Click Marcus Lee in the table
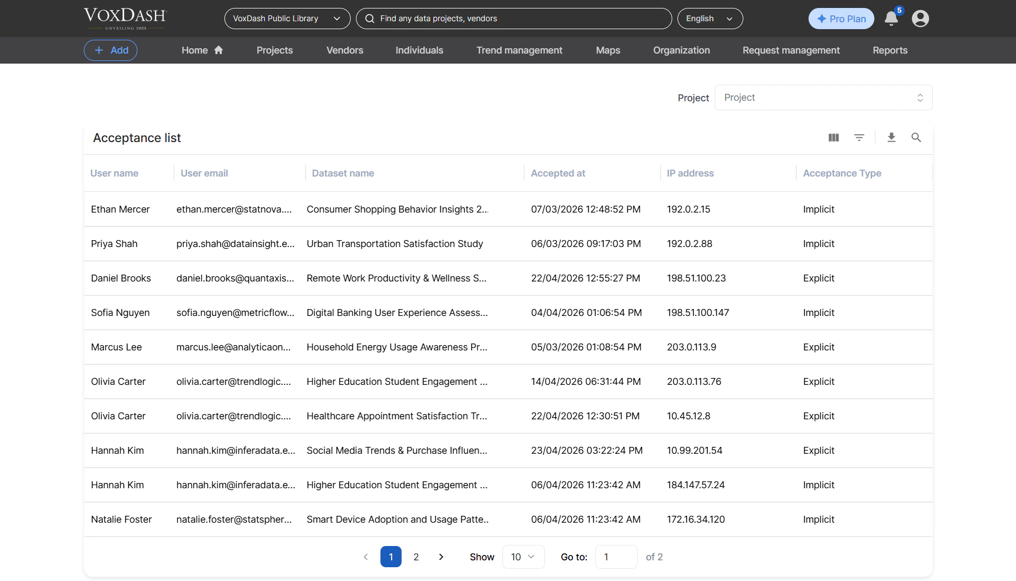This screenshot has height=581, width=1016. click(x=116, y=347)
